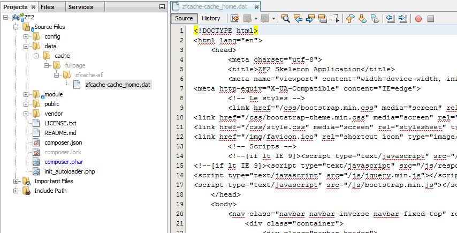Shift line left
The image size is (457, 233).
point(390,19)
